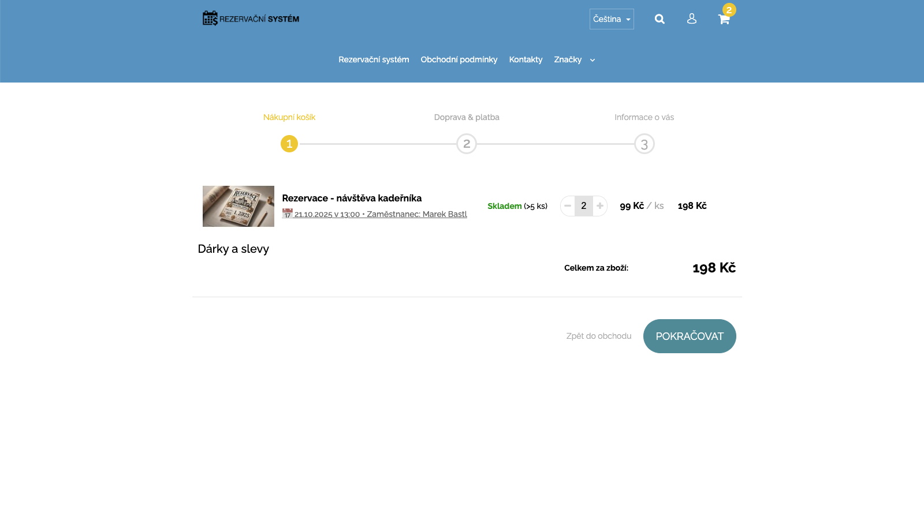Open search with magnifier icon
The image size is (924, 520).
pos(660,19)
